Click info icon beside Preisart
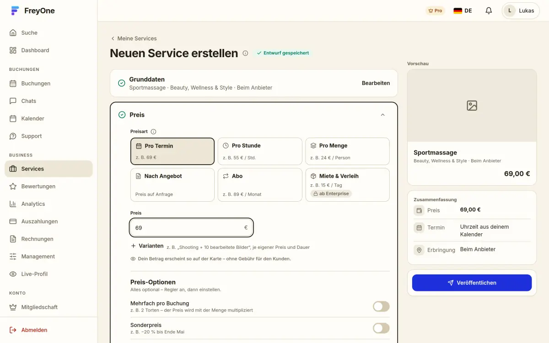Screen dimensions: 549x343 [153, 132]
